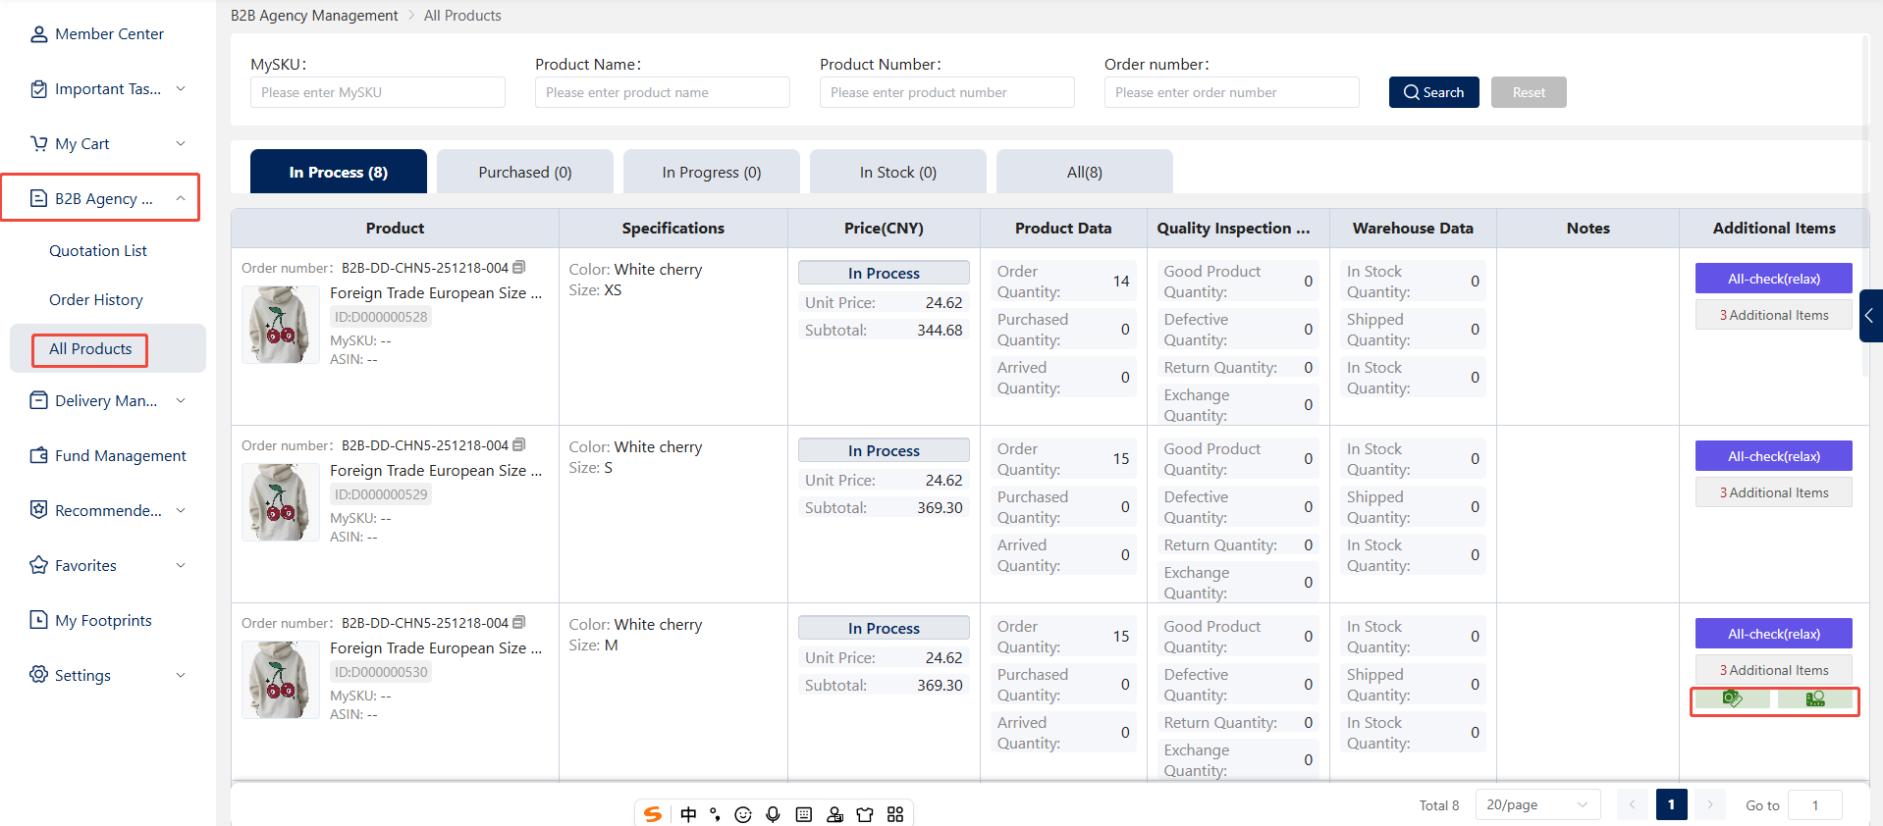Open the Sogou input emoji panel
This screenshot has width=1883, height=826.
743,814
